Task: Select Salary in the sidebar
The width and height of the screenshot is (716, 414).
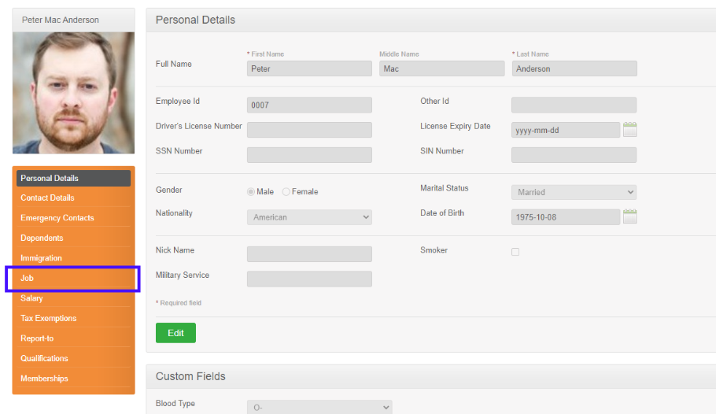Action: [x=73, y=298]
